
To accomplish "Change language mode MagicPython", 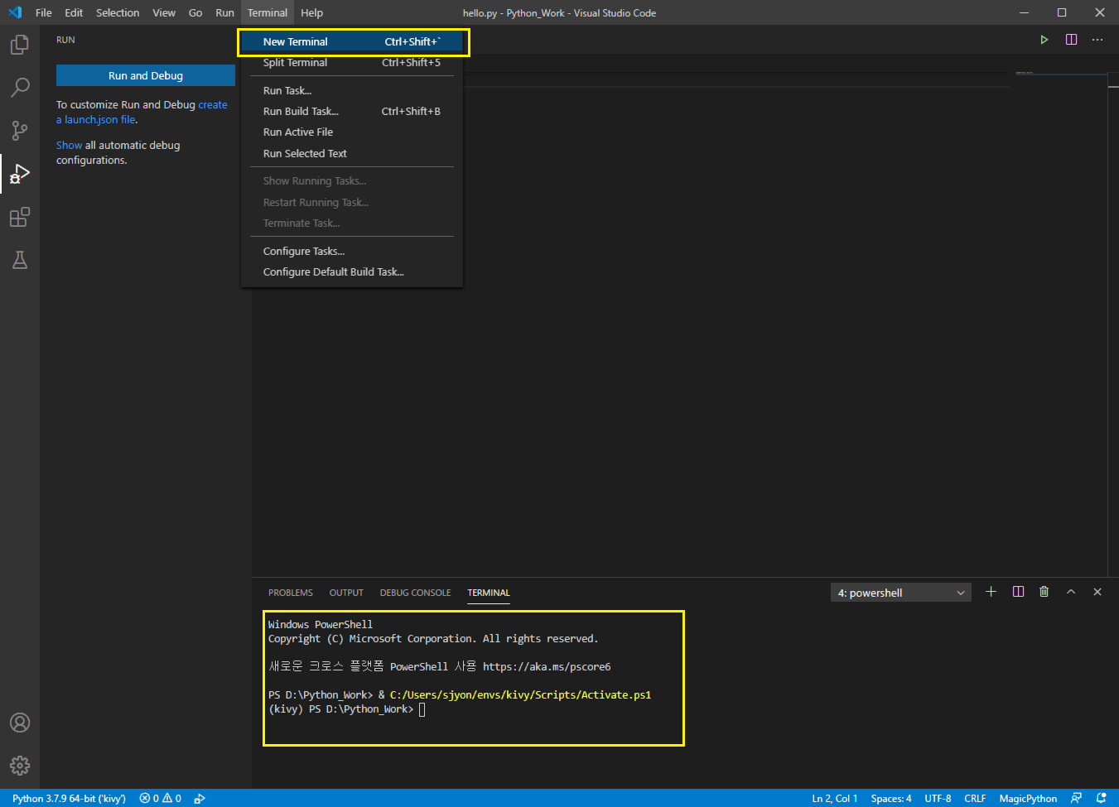I will point(1028,799).
